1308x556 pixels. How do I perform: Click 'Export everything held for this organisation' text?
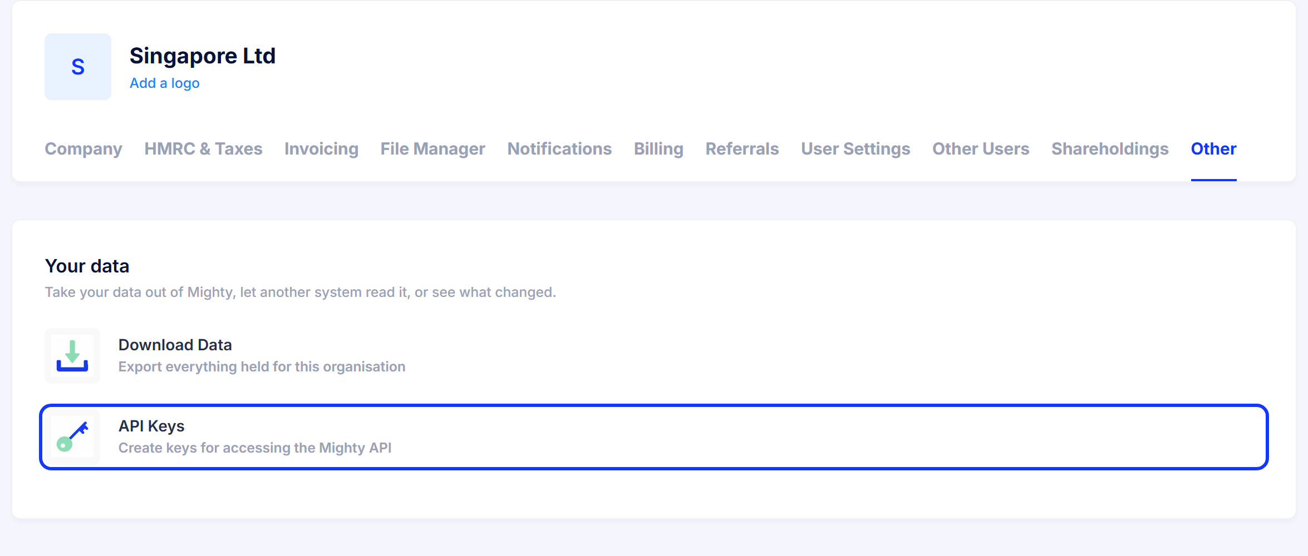click(262, 367)
